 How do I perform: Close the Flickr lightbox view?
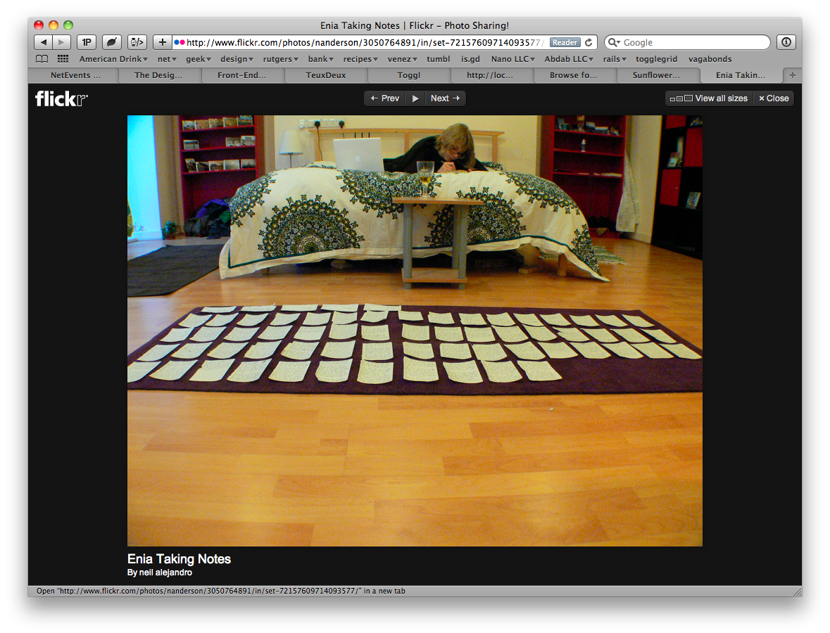click(x=774, y=98)
